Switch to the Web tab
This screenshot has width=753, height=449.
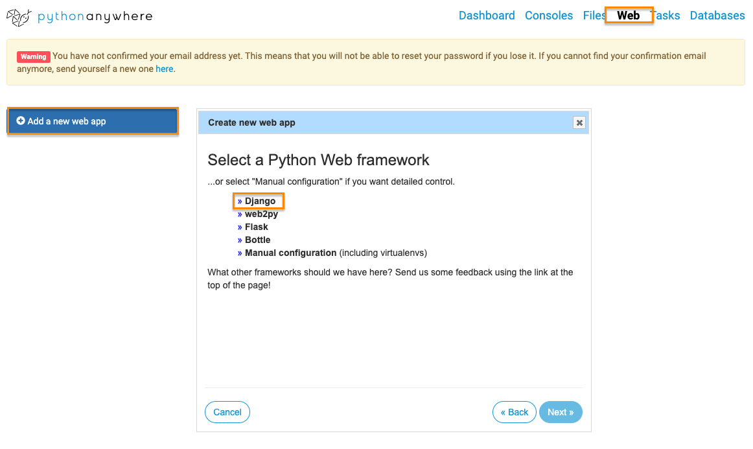coord(628,16)
